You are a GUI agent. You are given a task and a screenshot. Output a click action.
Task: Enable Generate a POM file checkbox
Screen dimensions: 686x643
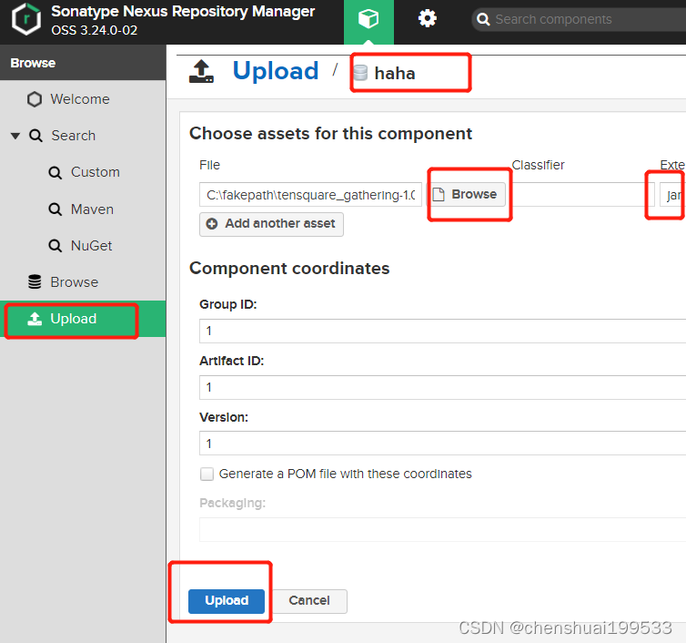(x=207, y=474)
